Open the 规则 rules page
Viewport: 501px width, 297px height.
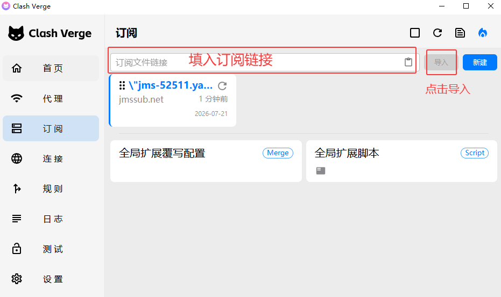[51, 189]
